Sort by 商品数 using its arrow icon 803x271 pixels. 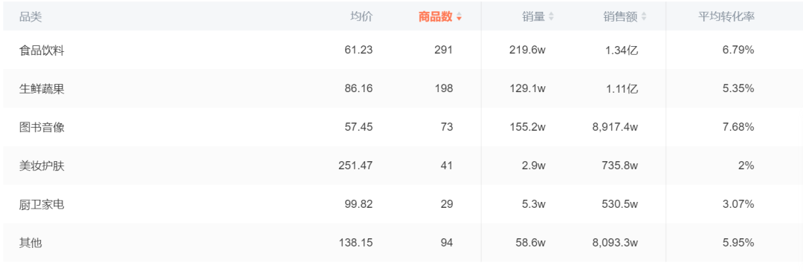[x=459, y=17]
